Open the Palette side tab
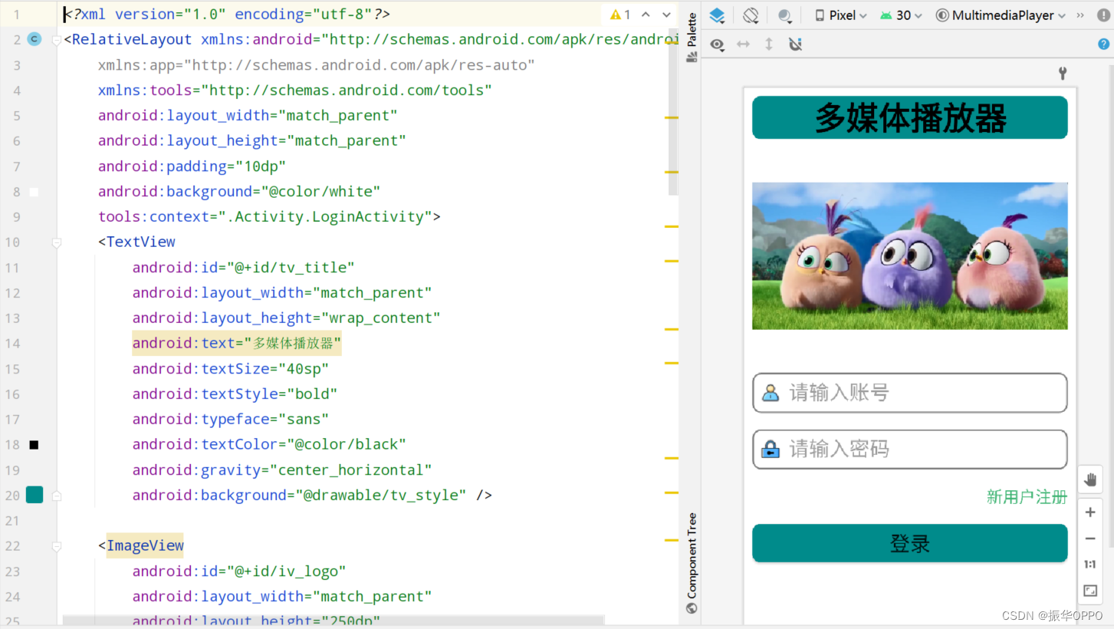Image resolution: width=1114 pixels, height=629 pixels. click(x=691, y=37)
